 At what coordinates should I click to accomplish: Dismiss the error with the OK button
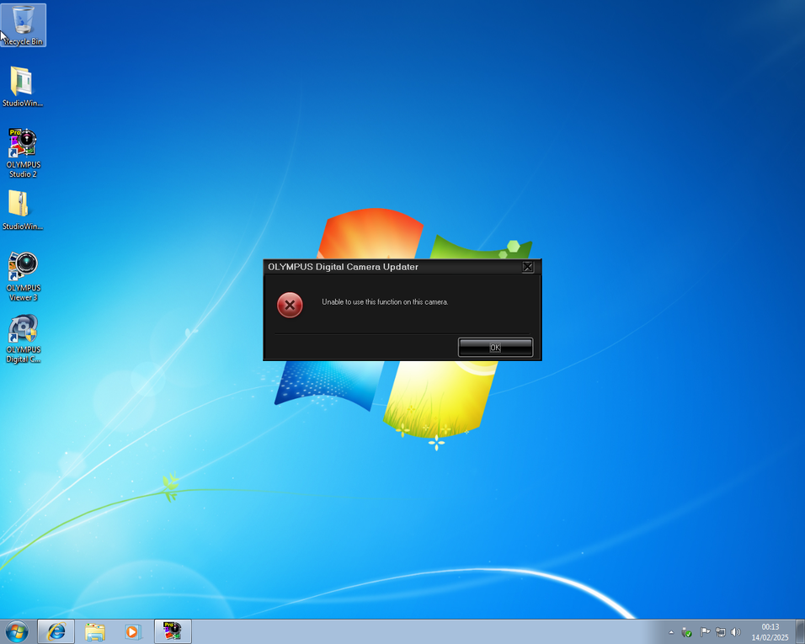tap(495, 347)
